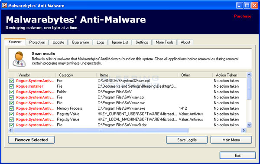
Task: Sort by the Vendor column header
Action: (x=36, y=75)
